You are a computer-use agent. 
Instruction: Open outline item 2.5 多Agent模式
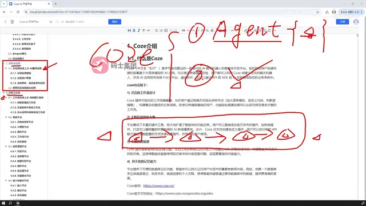17,54
